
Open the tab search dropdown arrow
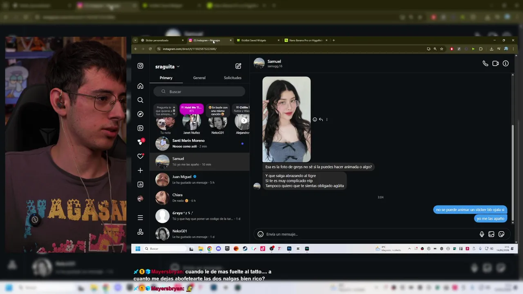click(x=135, y=40)
